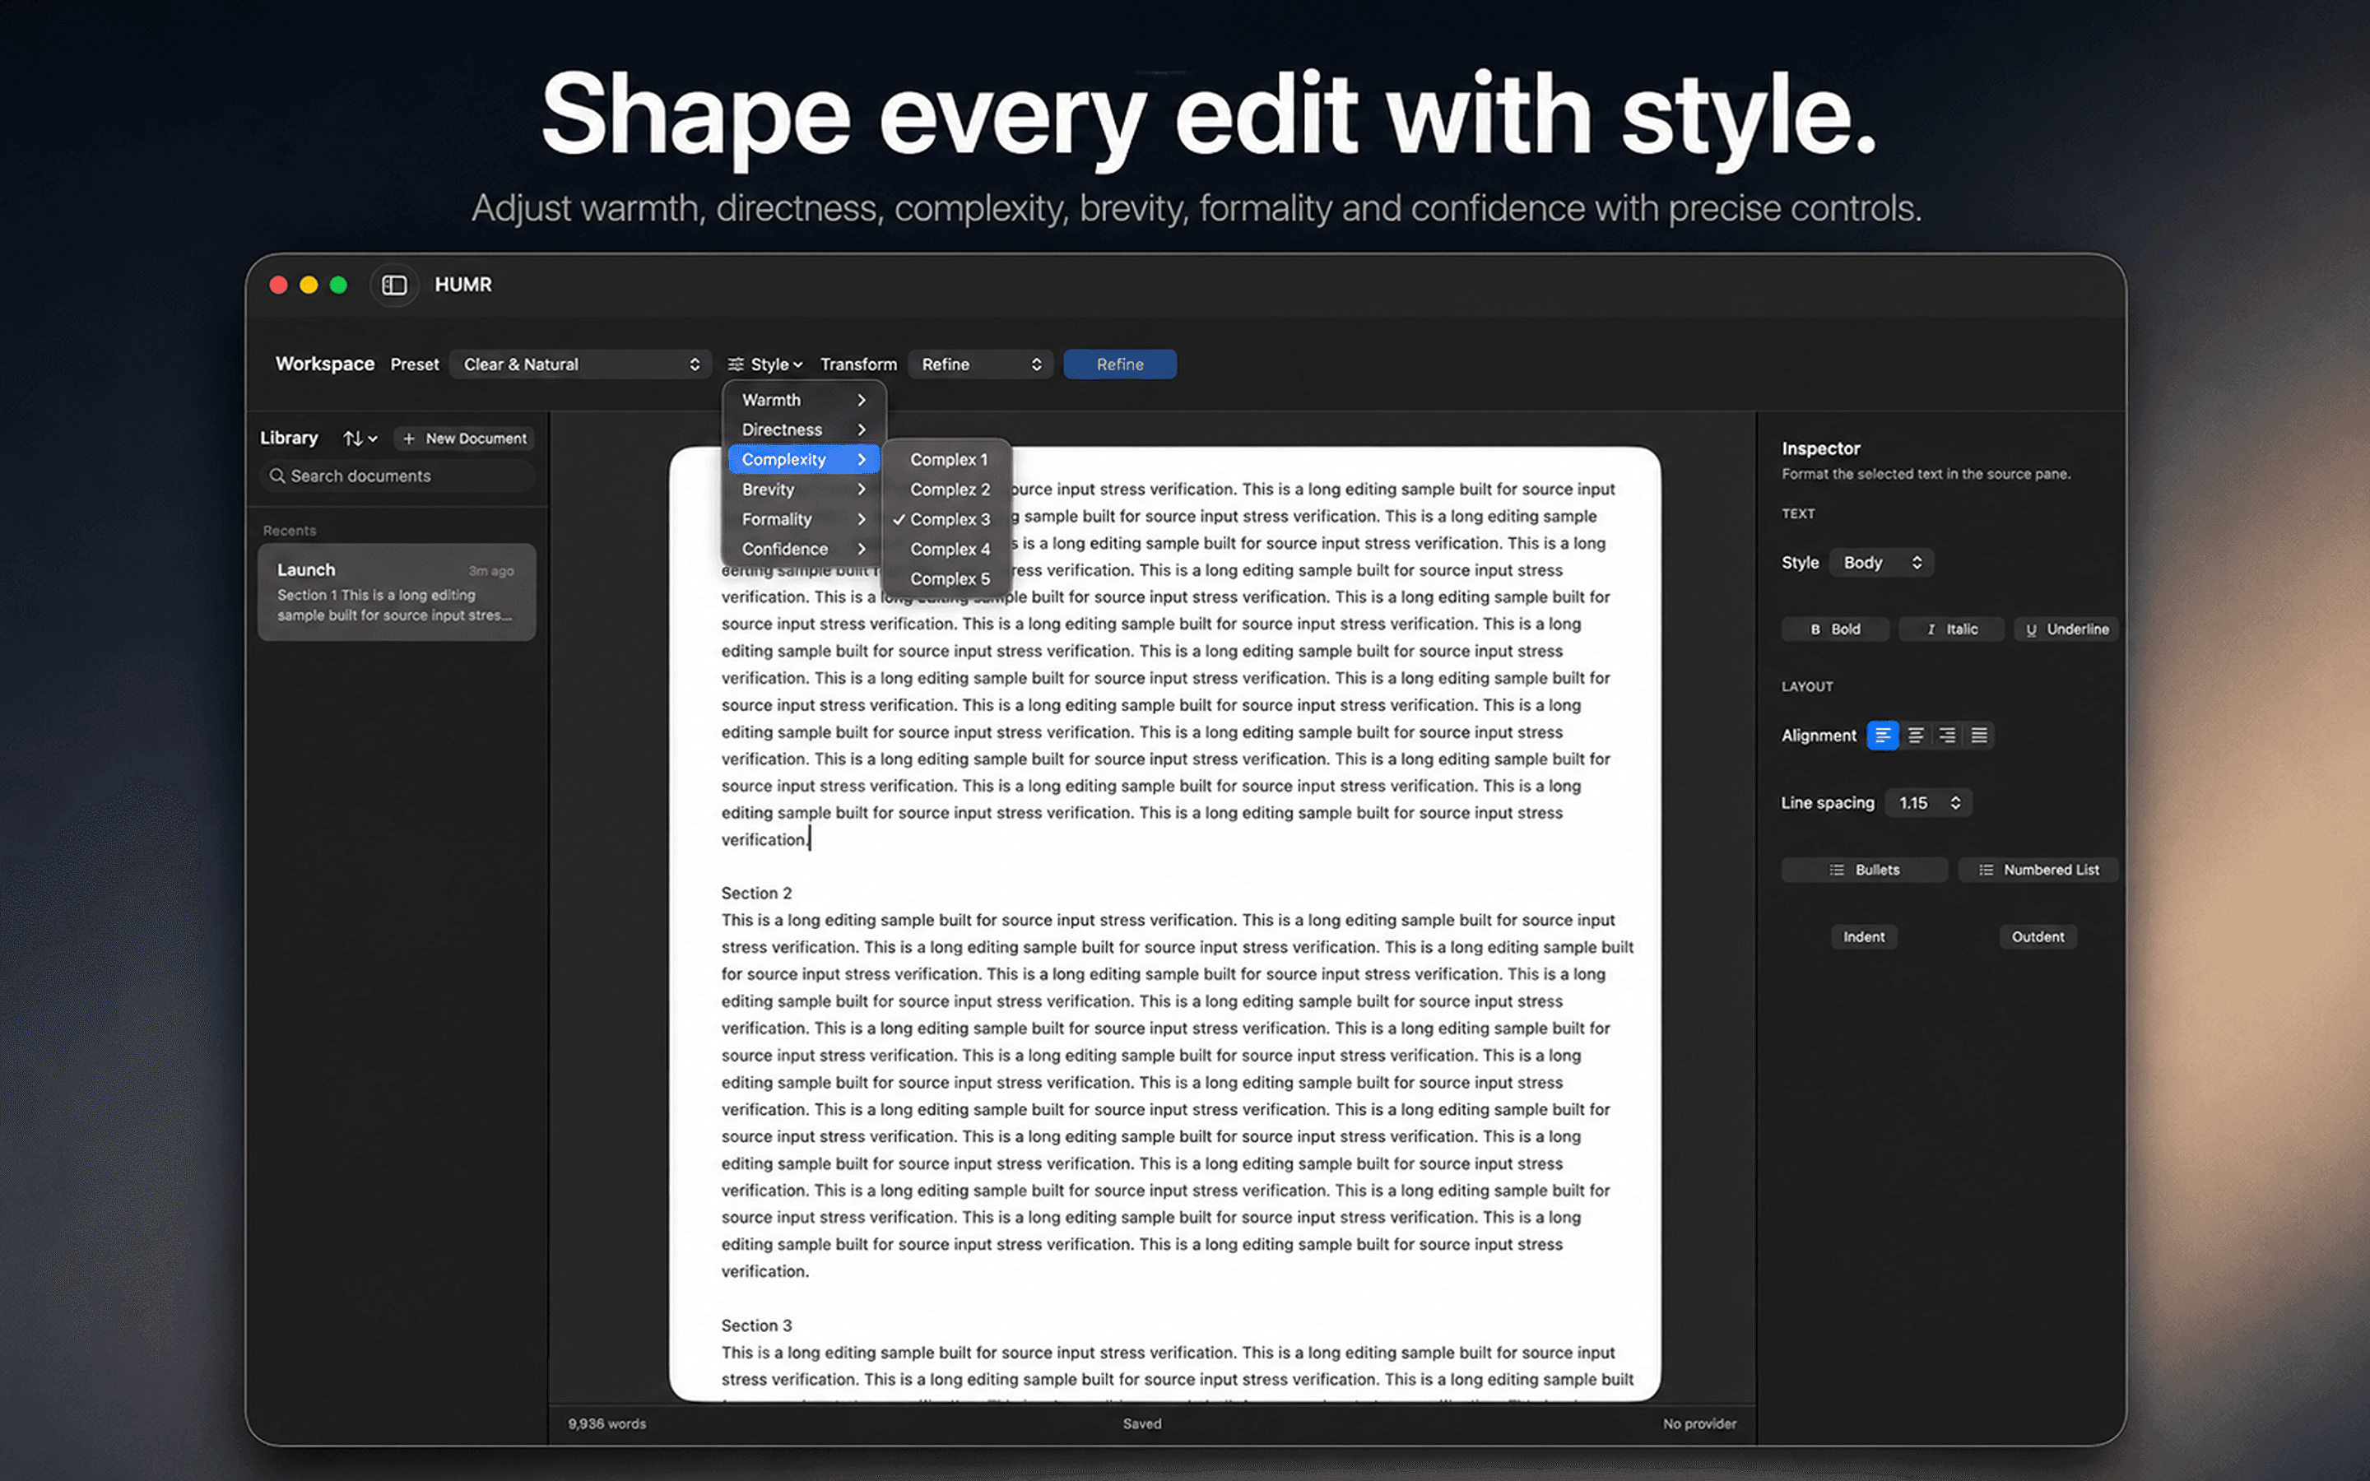Click the Outdent button
The width and height of the screenshot is (2370, 1481).
(x=2037, y=937)
